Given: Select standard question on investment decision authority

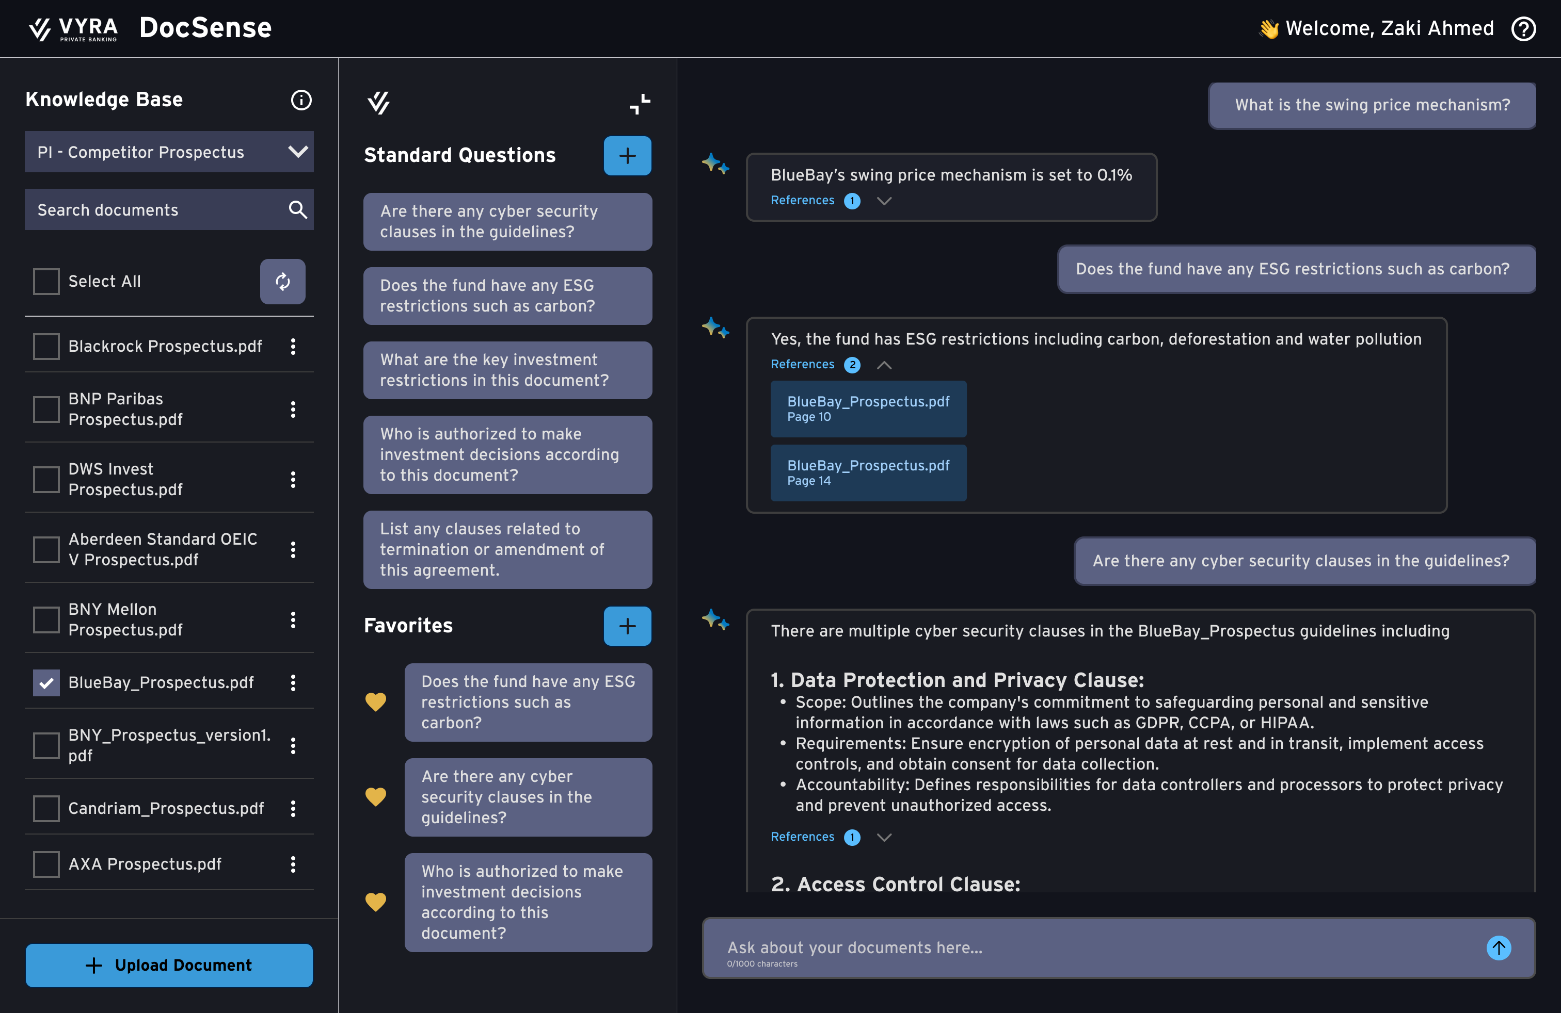Looking at the screenshot, I should pyautogui.click(x=507, y=455).
